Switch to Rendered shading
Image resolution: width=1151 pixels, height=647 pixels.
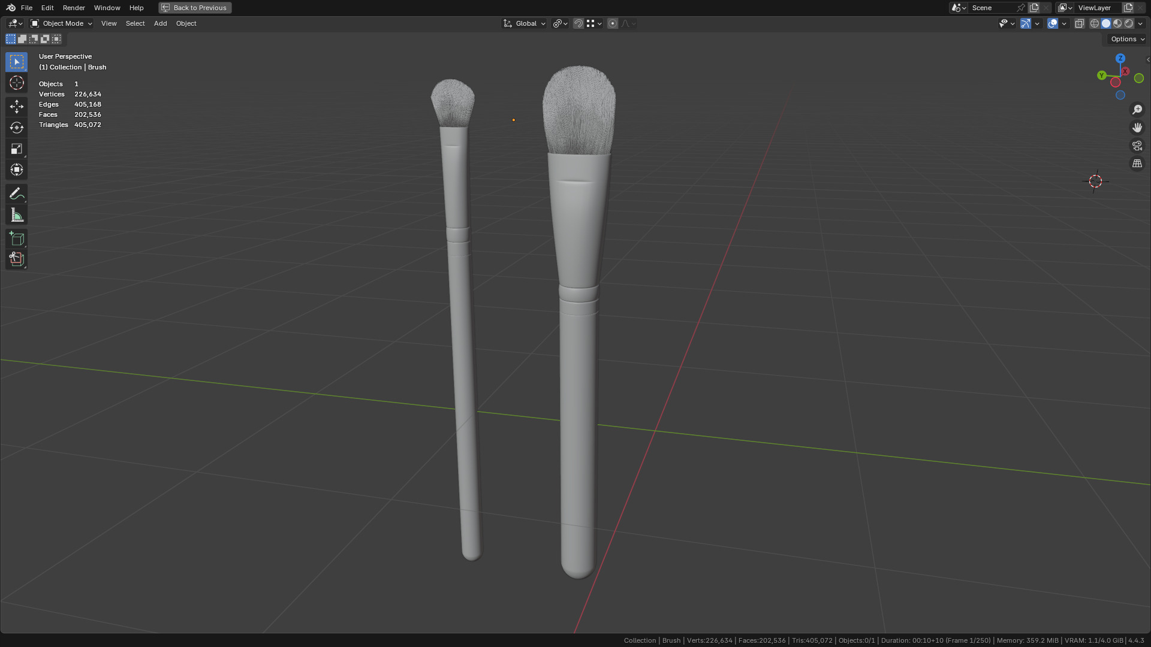(x=1129, y=23)
